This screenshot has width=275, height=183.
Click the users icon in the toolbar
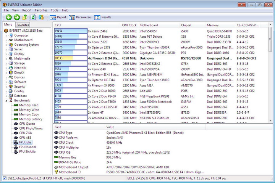point(41,17)
